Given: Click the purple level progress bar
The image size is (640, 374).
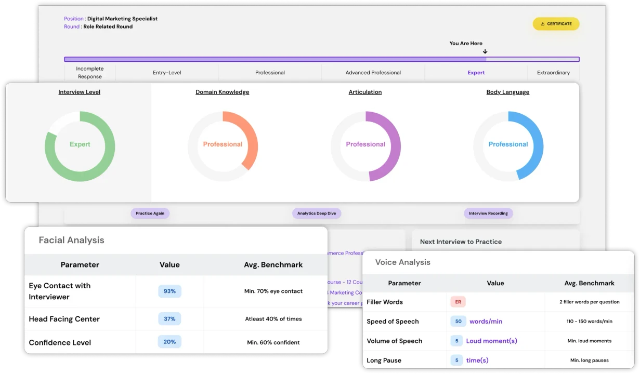Looking at the screenshot, I should coord(321,60).
